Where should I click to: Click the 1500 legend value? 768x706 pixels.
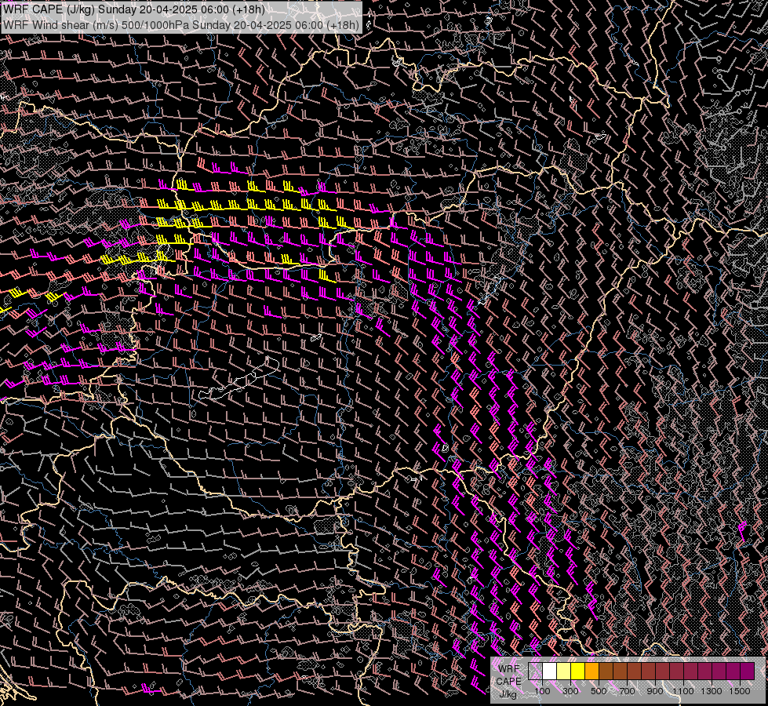pyautogui.click(x=740, y=691)
